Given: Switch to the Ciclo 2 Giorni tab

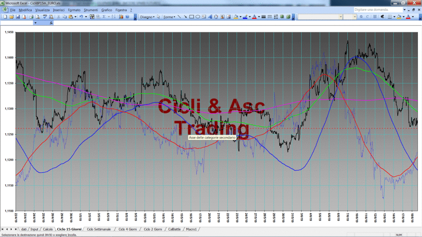Looking at the screenshot, I should tap(153, 229).
